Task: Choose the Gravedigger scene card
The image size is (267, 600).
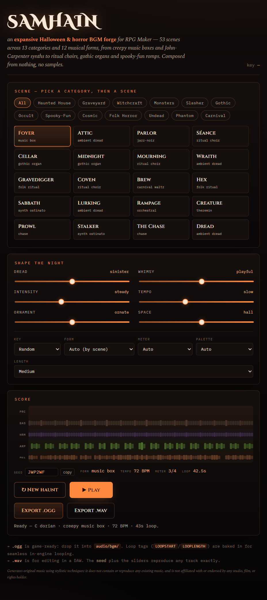Action: pyautogui.click(x=42, y=183)
